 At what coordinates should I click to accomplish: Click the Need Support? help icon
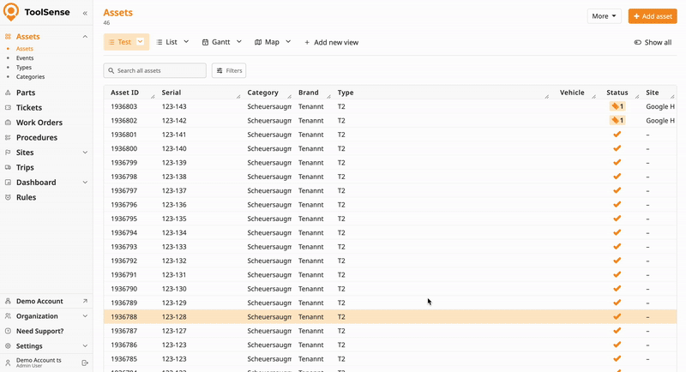(8, 331)
